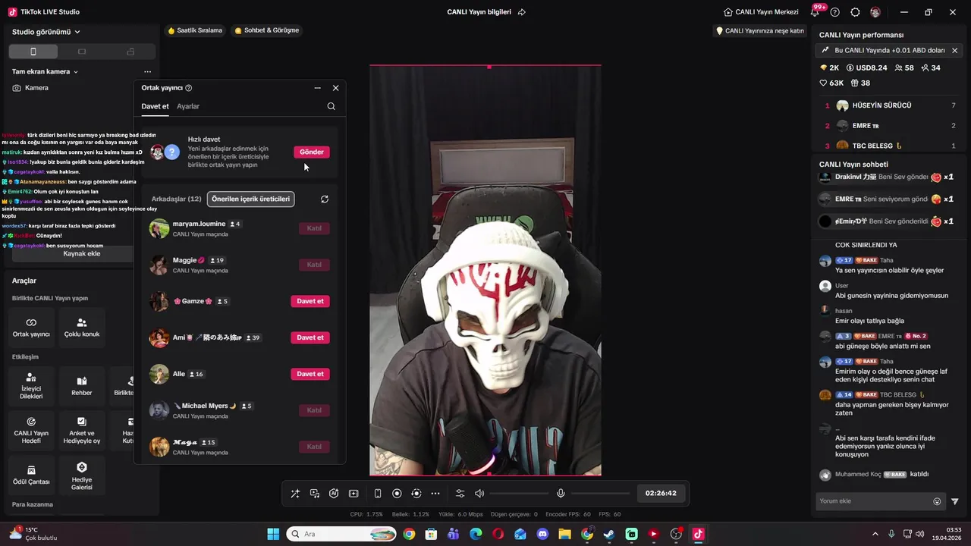Mute the microphone icon
971x546 pixels.
pyautogui.click(x=561, y=494)
